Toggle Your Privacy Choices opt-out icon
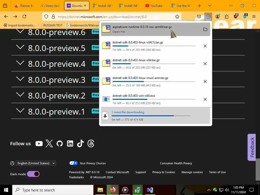 (x=73, y=163)
